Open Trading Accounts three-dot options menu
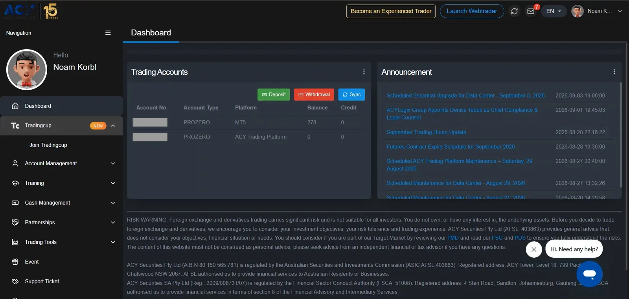Screen dimensions: 629x299 coord(364,72)
